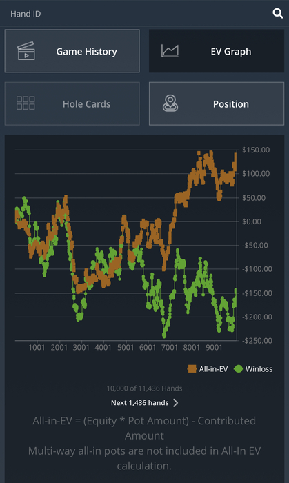Screen dimensions: 289x483
Task: Switch to the EV Graph tab
Action: (217, 51)
